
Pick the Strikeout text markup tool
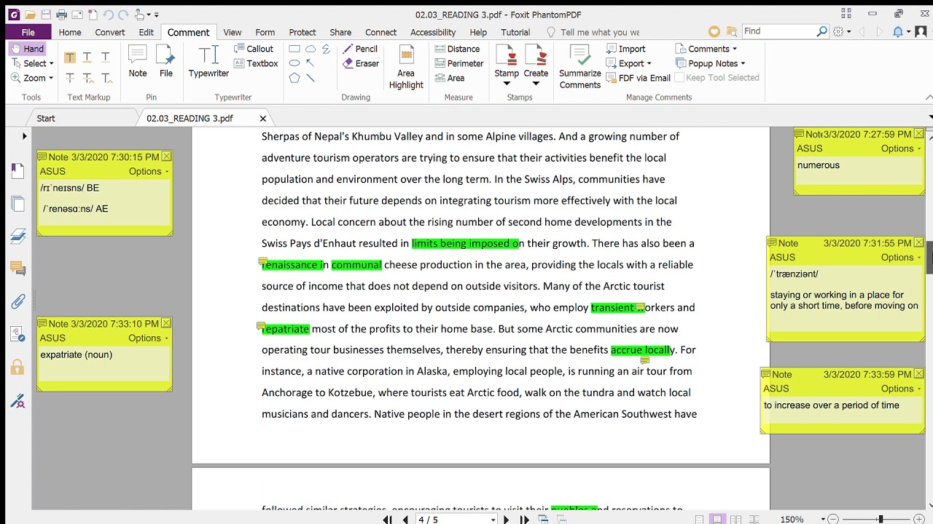click(70, 78)
